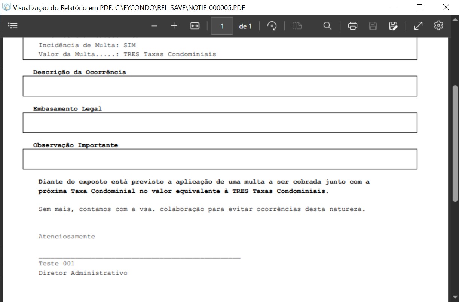
Task: Click the empty Embasamento Legal box
Action: (220, 123)
